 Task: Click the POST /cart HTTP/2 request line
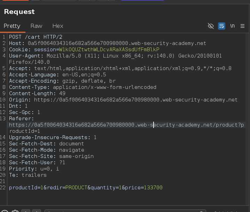(x=36, y=37)
